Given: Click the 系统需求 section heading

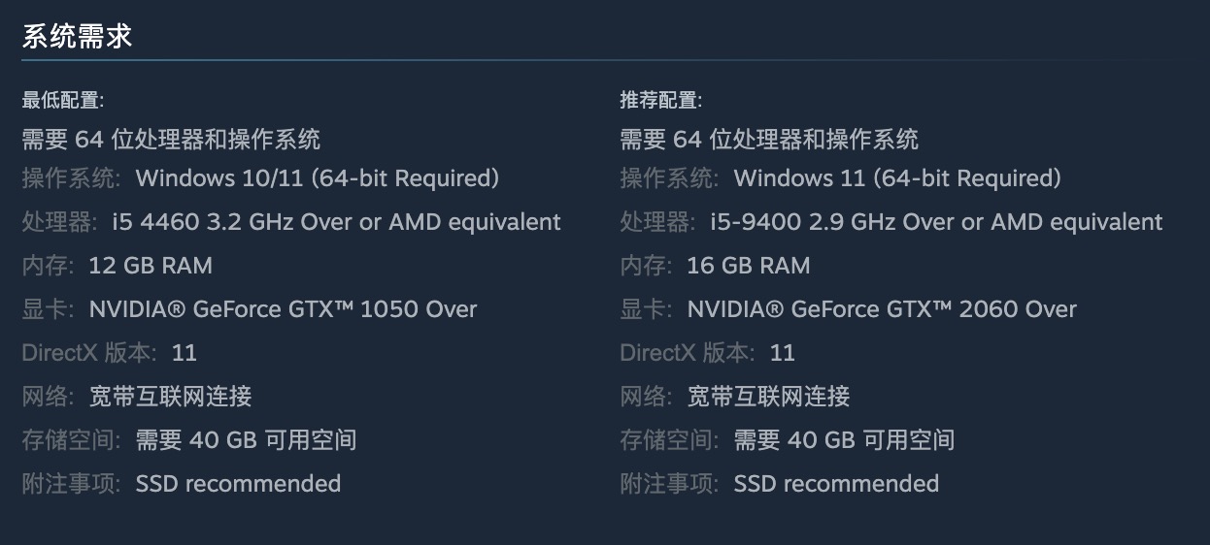Looking at the screenshot, I should point(77,37).
